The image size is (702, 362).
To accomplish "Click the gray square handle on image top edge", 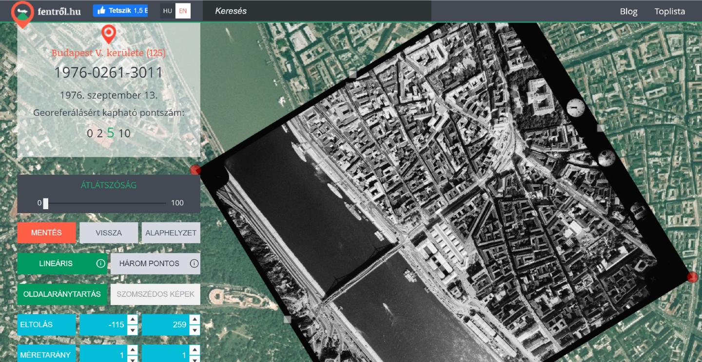I will [x=352, y=74].
